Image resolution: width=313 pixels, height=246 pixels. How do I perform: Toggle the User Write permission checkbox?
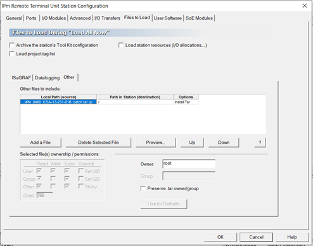click(53, 171)
